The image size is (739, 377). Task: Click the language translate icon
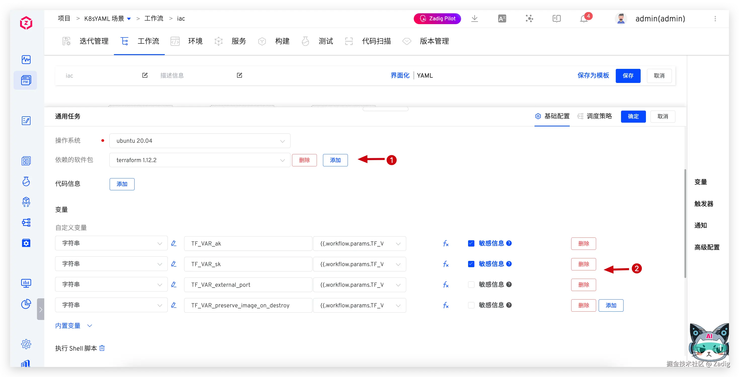tap(502, 19)
